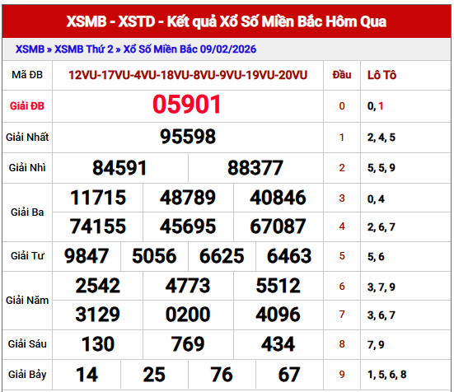Open the XSMB breadcrumb link

pyautogui.click(x=30, y=49)
